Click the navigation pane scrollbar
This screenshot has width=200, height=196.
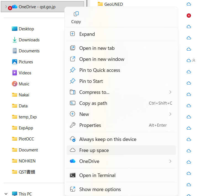pyautogui.click(x=87, y=3)
